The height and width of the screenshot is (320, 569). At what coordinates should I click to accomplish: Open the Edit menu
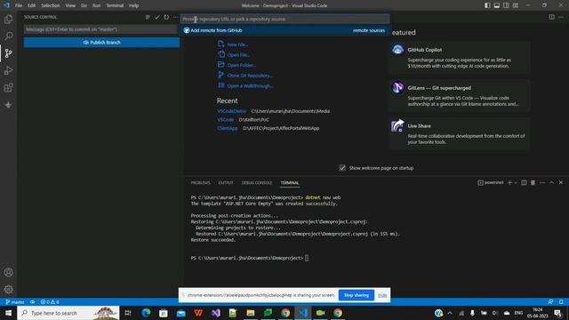click(32, 5)
